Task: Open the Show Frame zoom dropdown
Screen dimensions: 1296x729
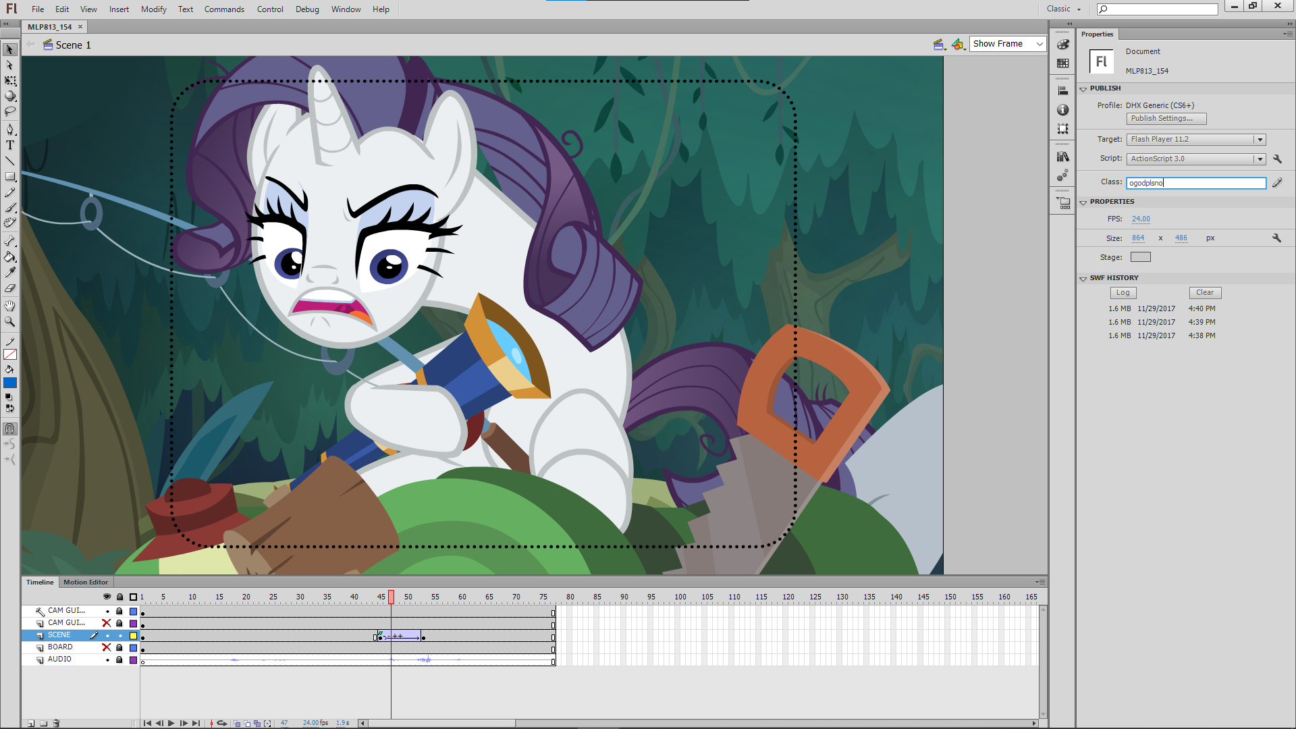Action: (1008, 44)
